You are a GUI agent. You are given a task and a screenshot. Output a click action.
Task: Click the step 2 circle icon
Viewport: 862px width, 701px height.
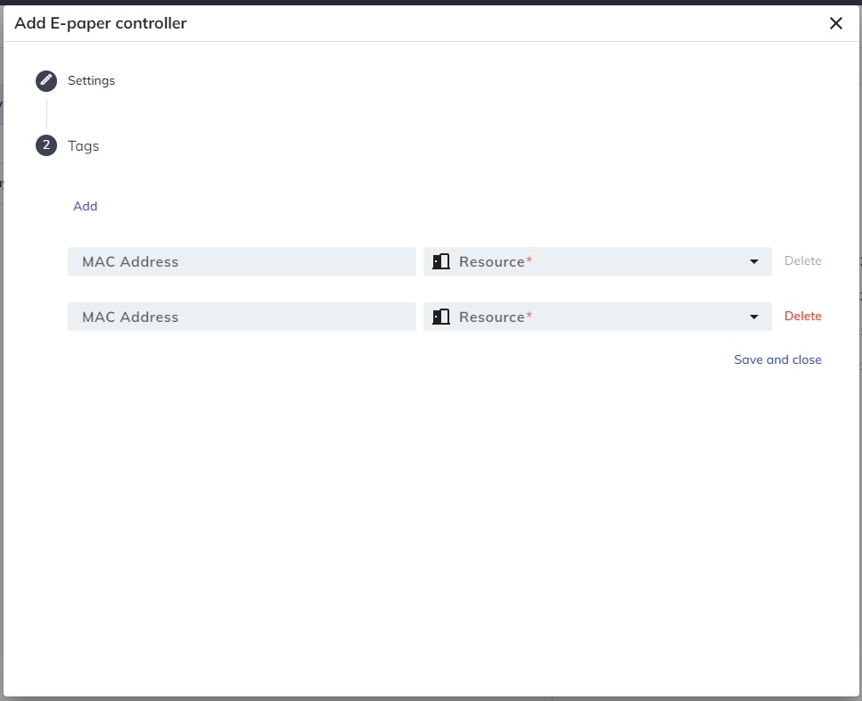[46, 145]
